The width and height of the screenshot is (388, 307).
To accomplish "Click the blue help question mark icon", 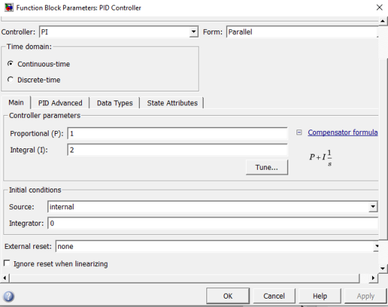I will point(8,296).
